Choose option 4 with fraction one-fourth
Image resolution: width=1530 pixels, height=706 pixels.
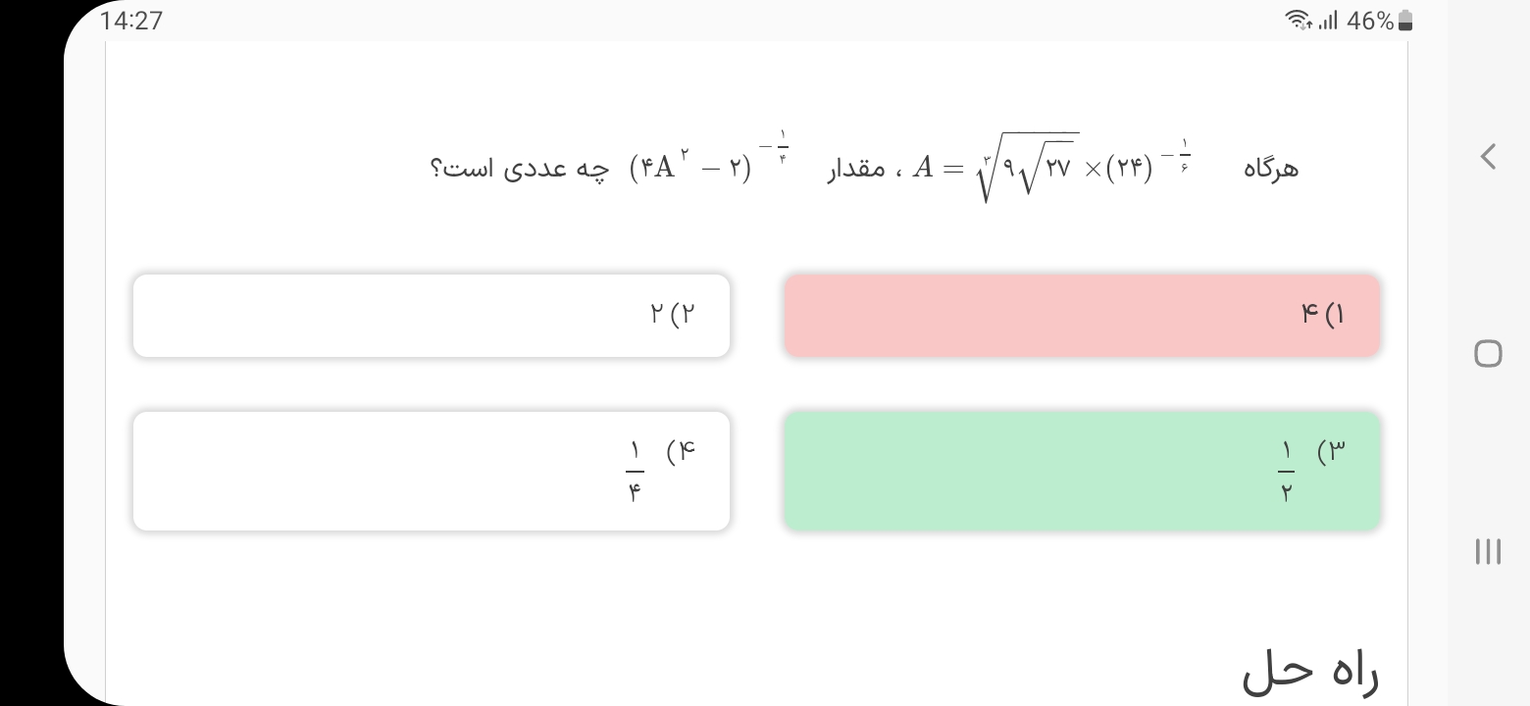click(x=432, y=472)
